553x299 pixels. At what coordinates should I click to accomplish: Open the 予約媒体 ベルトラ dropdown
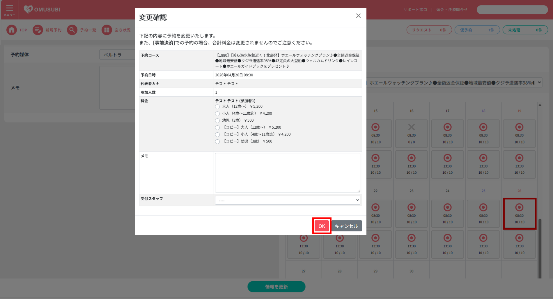coord(117,55)
